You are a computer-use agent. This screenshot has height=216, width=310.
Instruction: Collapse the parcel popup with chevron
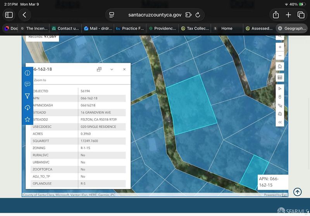[112, 69]
